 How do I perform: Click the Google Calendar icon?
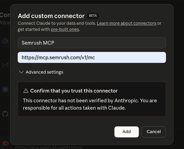tap(5, 89)
